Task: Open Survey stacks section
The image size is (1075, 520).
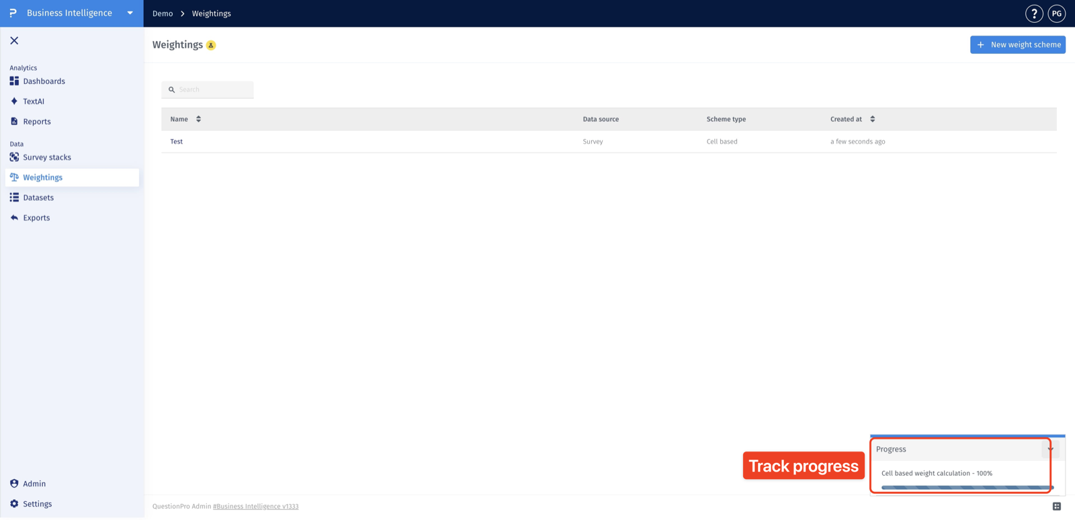Action: click(x=47, y=157)
